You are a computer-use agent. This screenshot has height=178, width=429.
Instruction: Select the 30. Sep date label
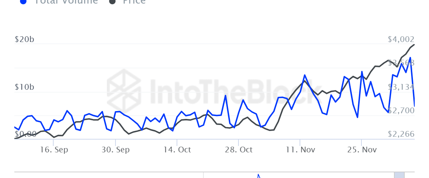(115, 150)
